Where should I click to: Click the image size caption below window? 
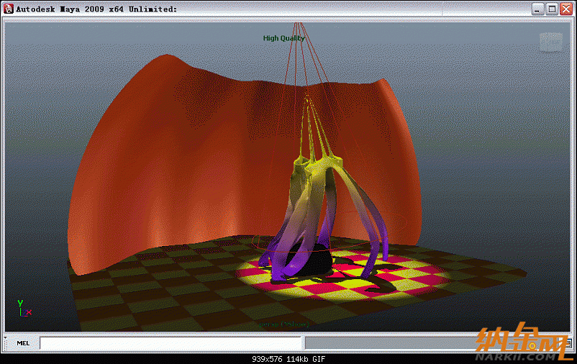pyautogui.click(x=288, y=358)
